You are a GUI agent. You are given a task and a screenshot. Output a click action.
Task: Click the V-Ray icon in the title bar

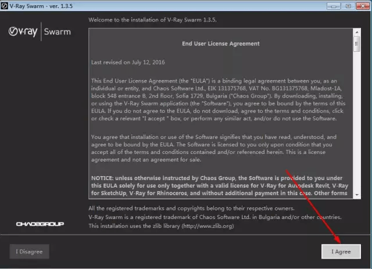click(4, 6)
